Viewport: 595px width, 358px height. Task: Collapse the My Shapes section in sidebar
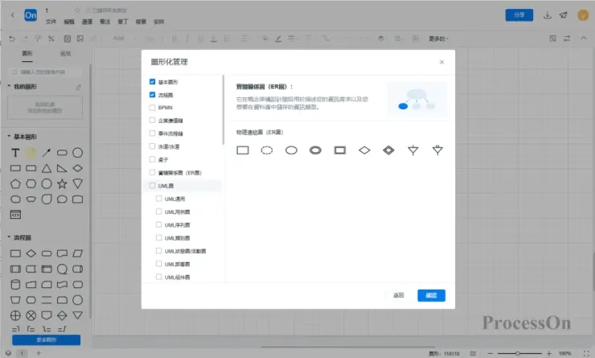(9, 86)
